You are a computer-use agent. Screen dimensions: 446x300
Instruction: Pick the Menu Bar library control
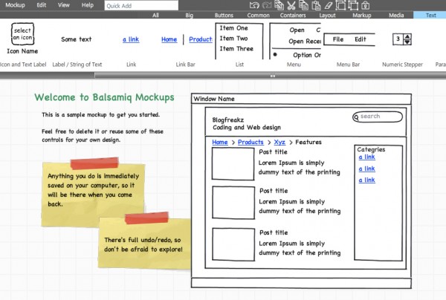tap(349, 39)
